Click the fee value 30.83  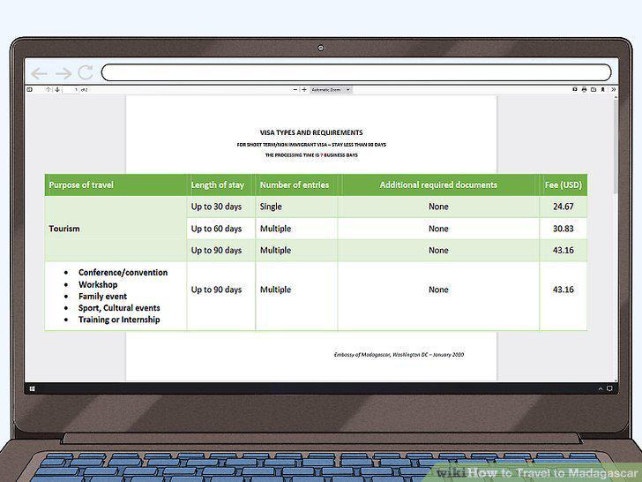(x=563, y=229)
